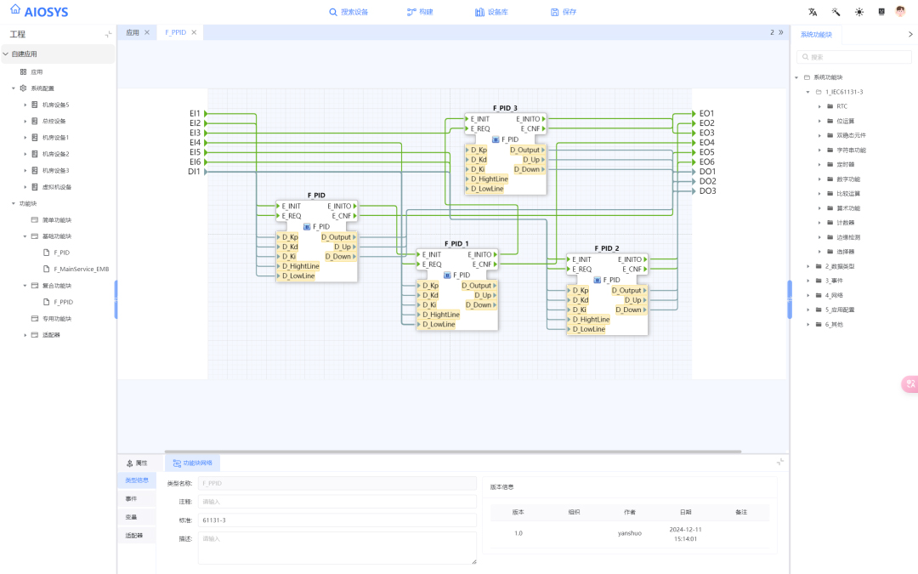The width and height of the screenshot is (918, 574).
Task: Click the save icon in top toolbar
Action: [554, 12]
